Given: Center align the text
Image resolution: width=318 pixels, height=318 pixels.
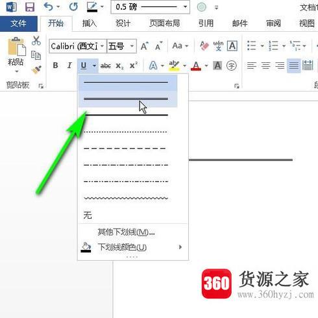Looking at the screenshot, I should [266, 66].
